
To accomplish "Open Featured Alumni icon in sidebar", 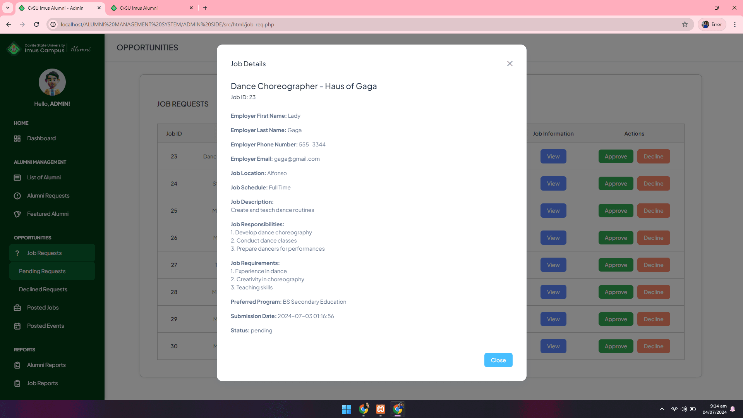I will pos(17,214).
